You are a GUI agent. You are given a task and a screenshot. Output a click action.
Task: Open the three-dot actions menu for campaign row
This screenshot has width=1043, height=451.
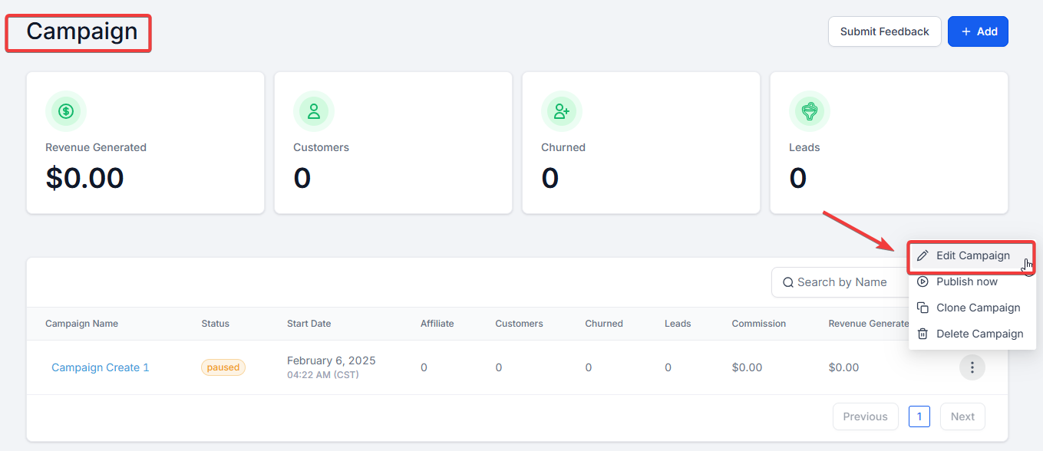(972, 367)
